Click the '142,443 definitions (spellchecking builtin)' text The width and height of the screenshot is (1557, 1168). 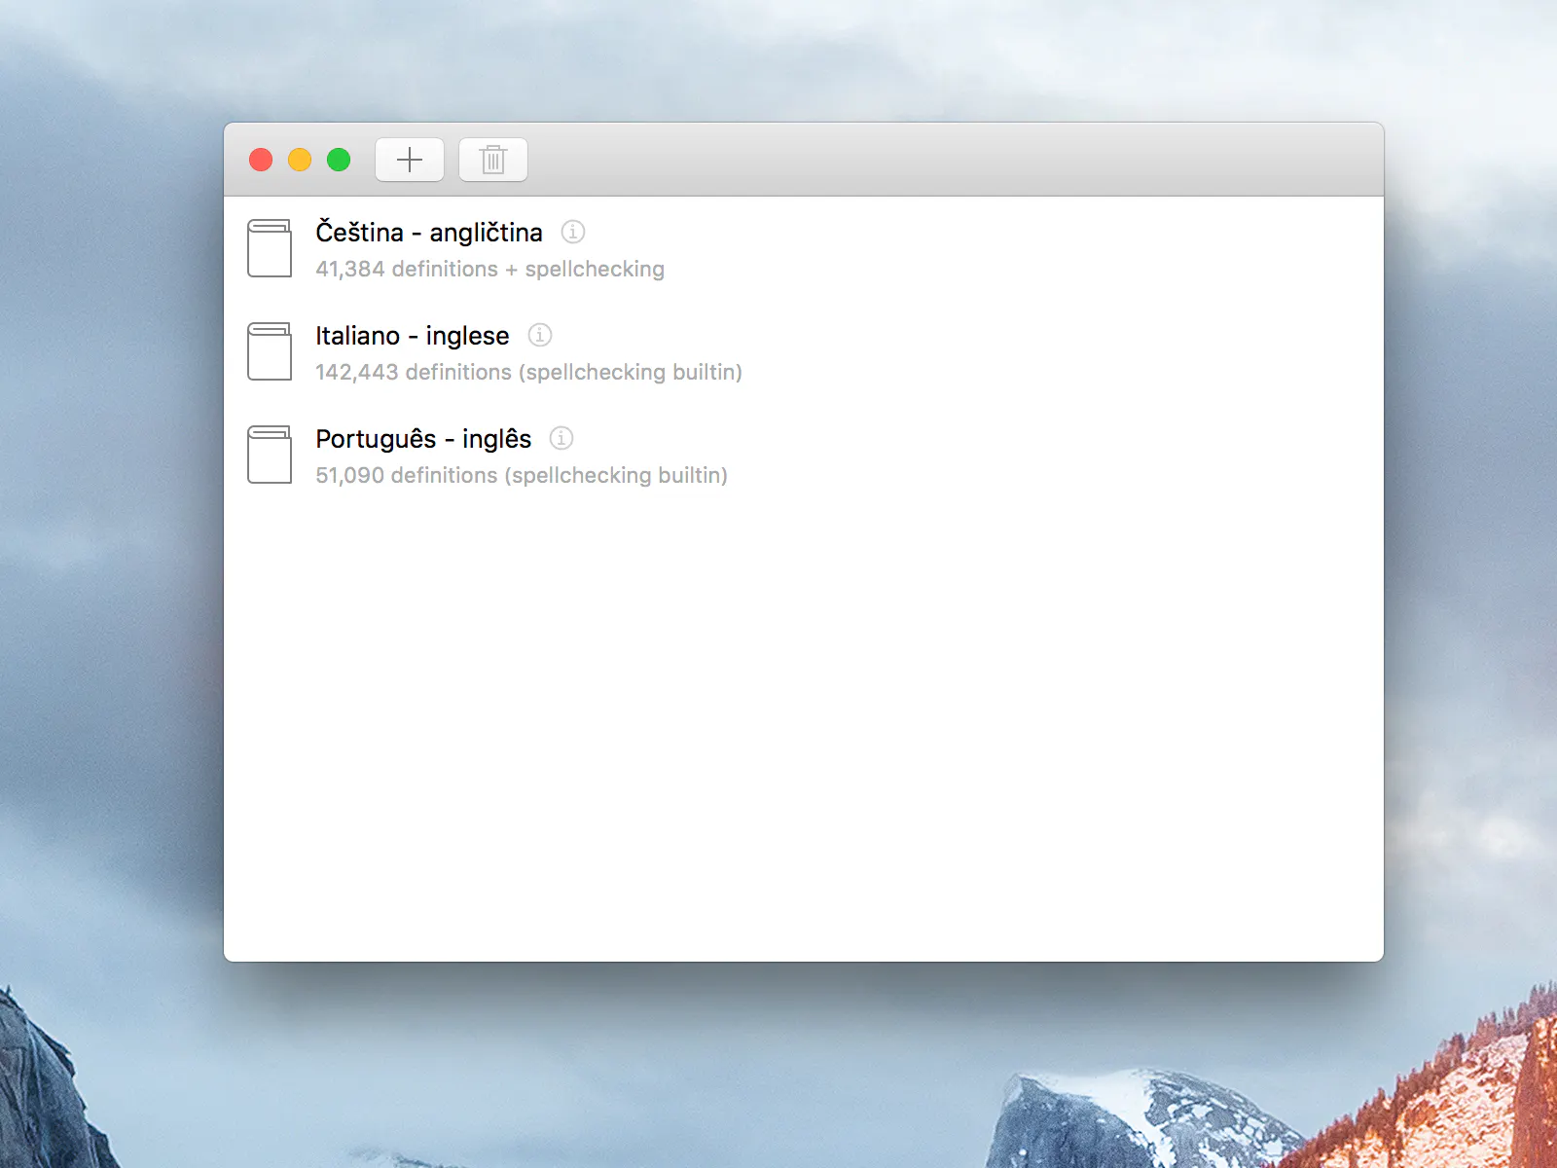[529, 373]
